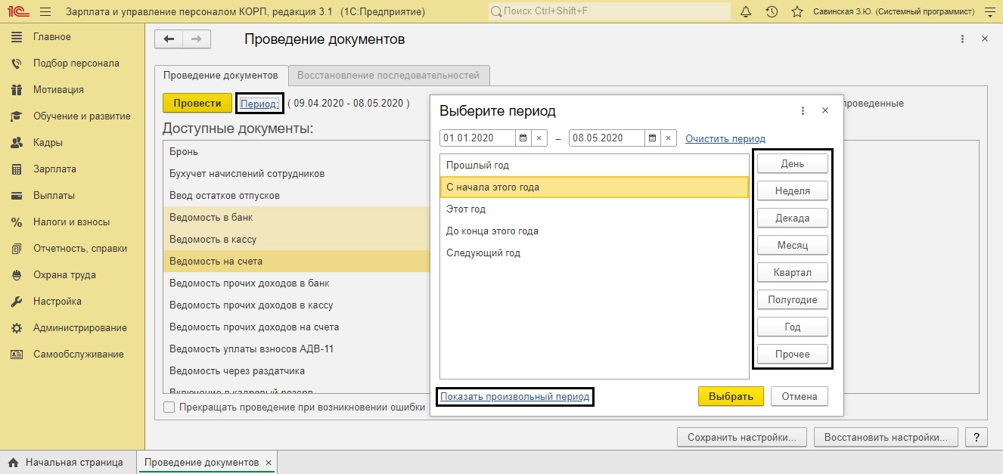Select the Проведение документов tab
1003x474 pixels.
(221, 76)
